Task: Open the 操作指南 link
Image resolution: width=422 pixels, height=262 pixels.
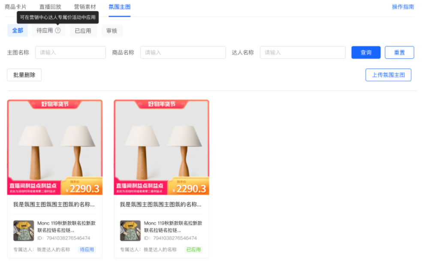Action: (403, 7)
